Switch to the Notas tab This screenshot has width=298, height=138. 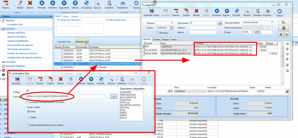pyautogui.click(x=174, y=39)
